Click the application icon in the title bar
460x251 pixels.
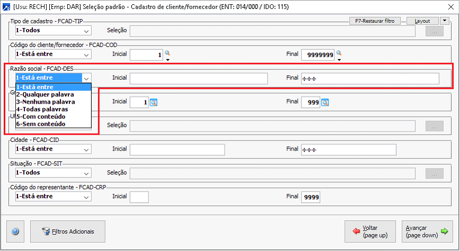click(6, 7)
